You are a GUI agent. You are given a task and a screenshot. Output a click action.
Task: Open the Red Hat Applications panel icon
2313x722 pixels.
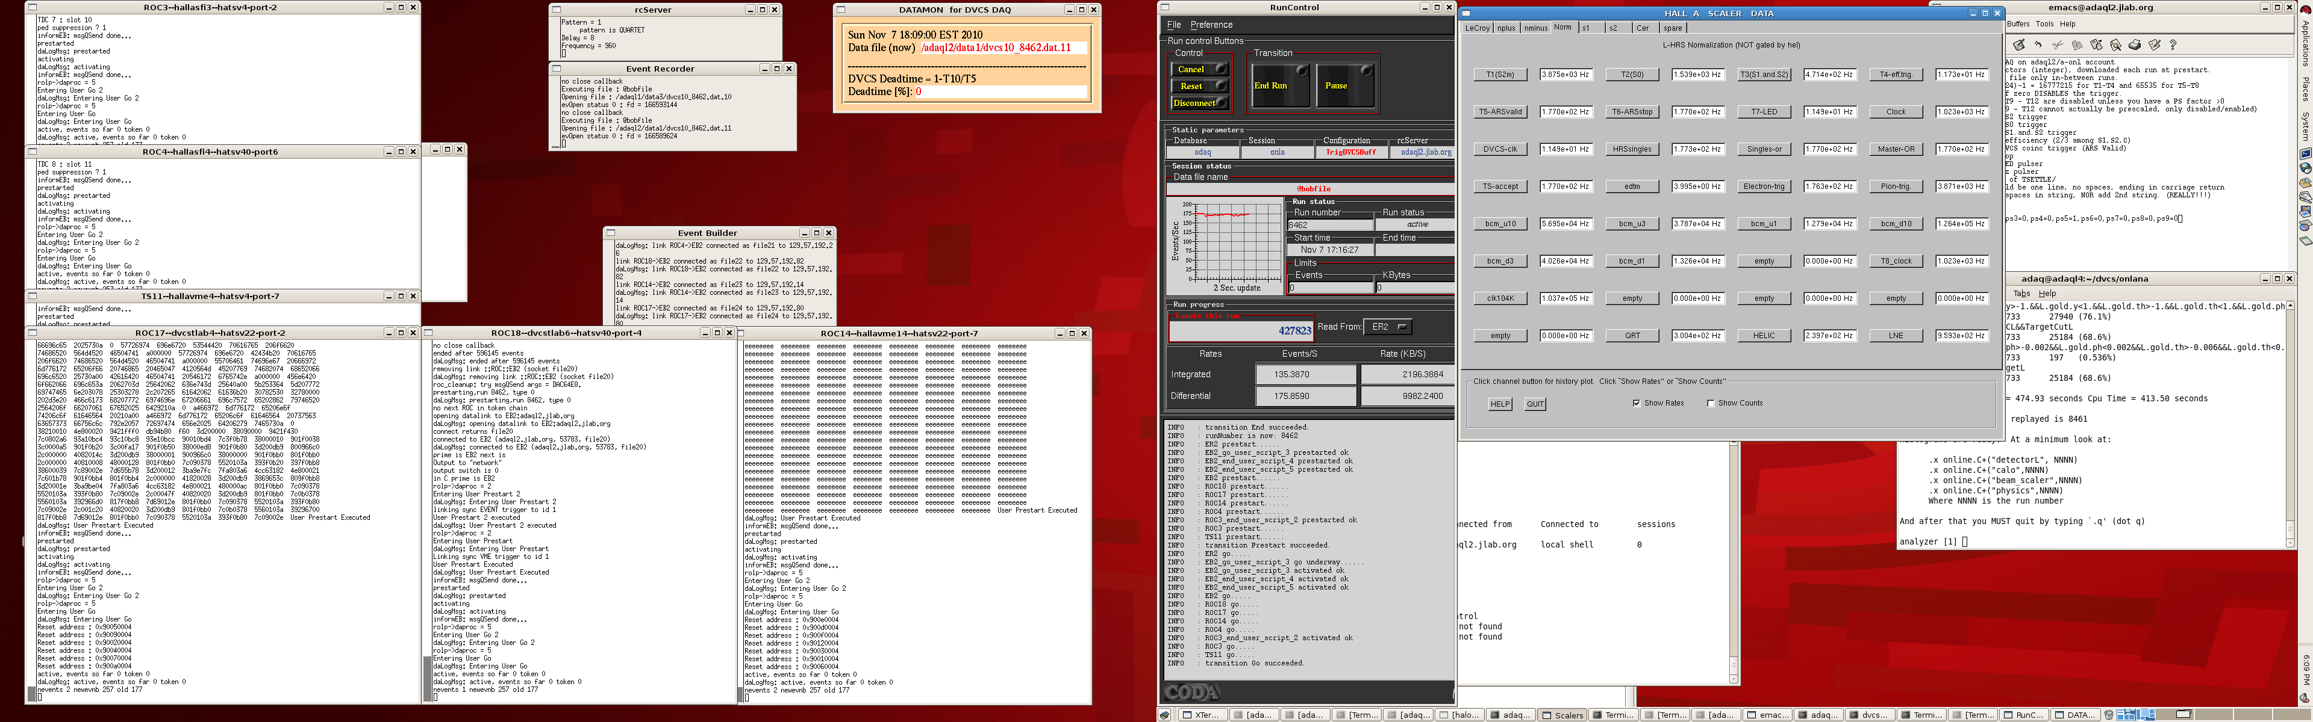point(2306,10)
